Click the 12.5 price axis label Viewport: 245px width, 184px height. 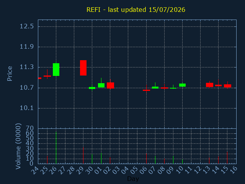(x=27, y=26)
